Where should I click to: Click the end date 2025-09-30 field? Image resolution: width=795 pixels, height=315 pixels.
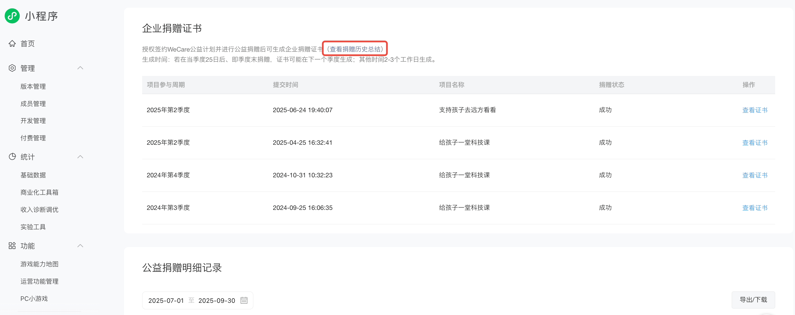coord(217,301)
